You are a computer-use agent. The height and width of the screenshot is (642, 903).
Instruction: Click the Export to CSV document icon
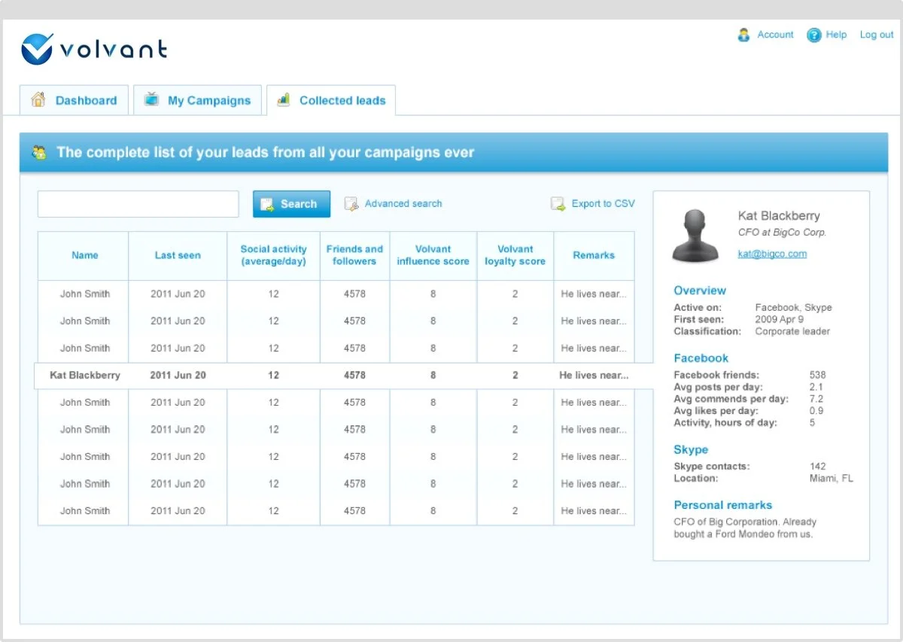point(558,203)
